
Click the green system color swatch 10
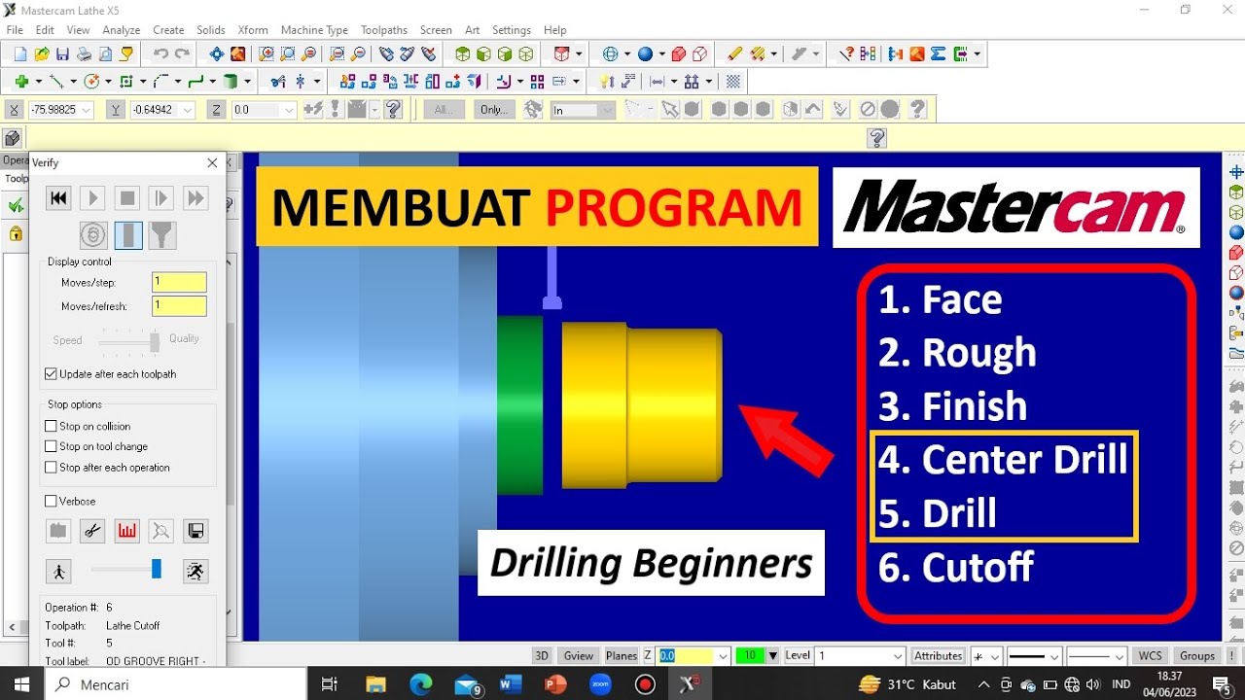pyautogui.click(x=750, y=656)
